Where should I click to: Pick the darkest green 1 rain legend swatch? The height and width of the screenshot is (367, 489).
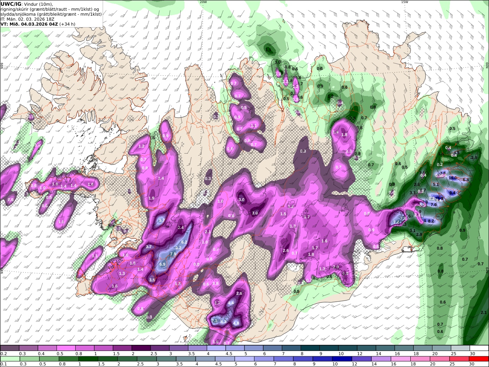pyautogui.click(x=89, y=359)
